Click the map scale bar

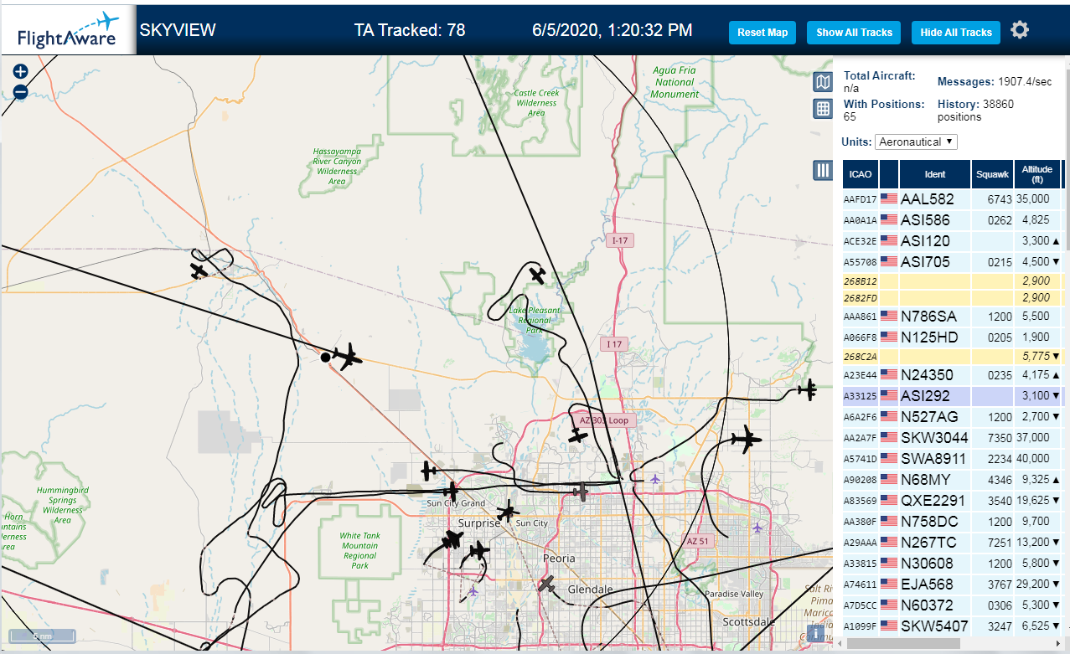41,636
